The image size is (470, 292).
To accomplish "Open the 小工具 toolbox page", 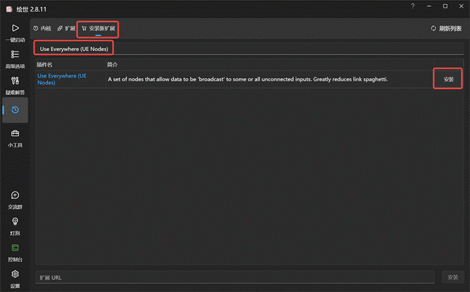I will pyautogui.click(x=15, y=137).
